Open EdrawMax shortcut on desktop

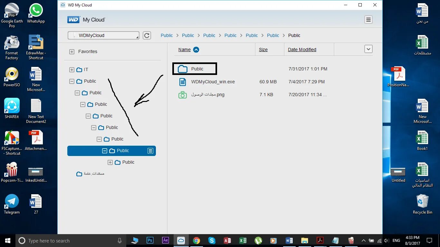pyautogui.click(x=36, y=47)
